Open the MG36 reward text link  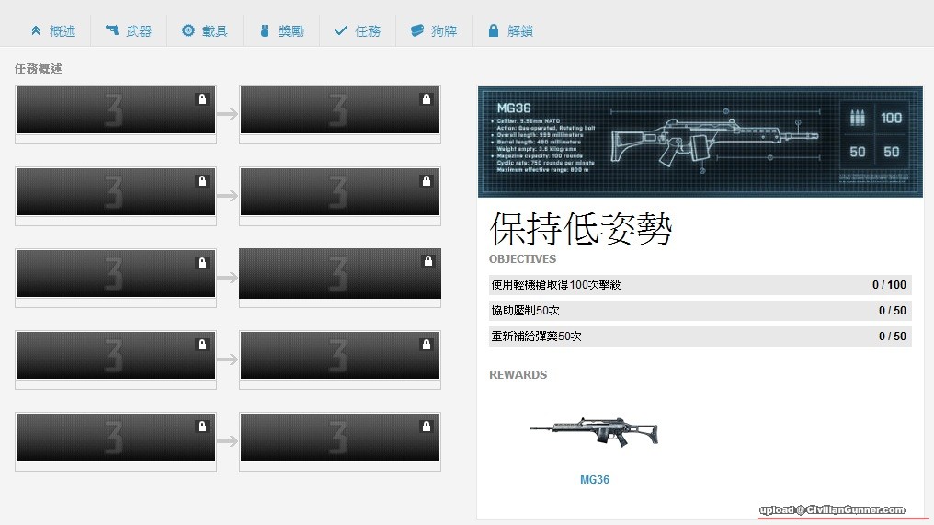[x=595, y=480]
